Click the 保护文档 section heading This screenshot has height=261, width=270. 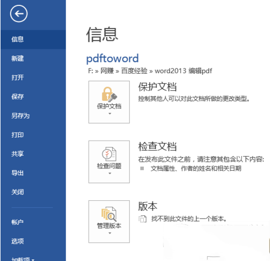coord(157,87)
